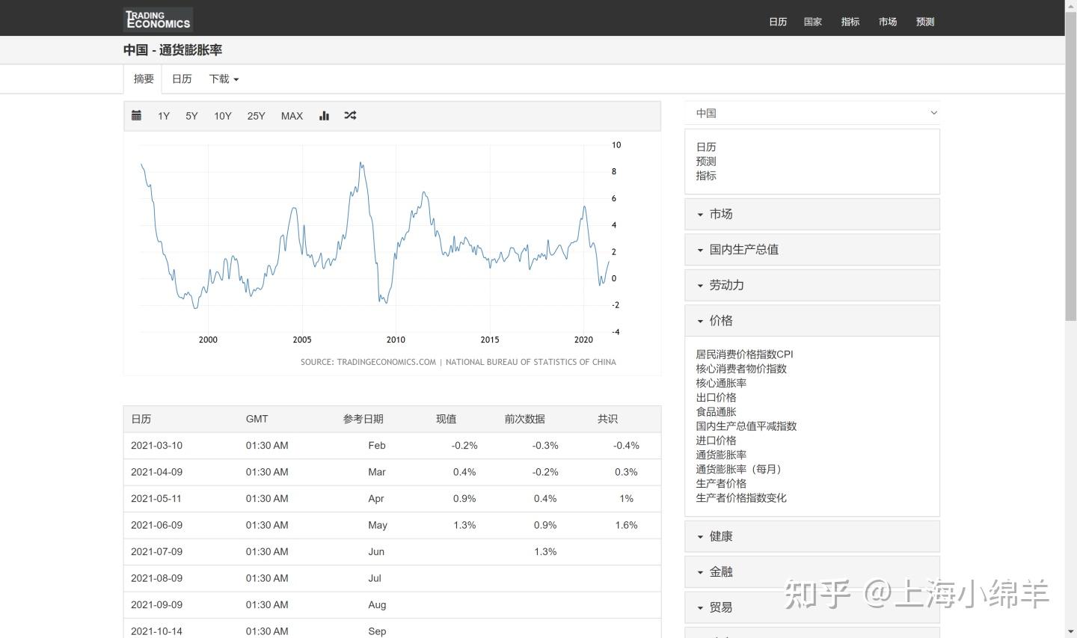Open the calendar date-range picker icon
This screenshot has height=638, width=1077.
136,116
